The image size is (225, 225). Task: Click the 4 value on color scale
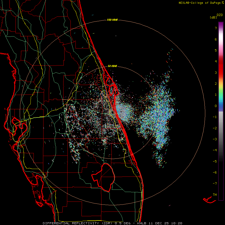pyautogui.click(x=216, y=61)
